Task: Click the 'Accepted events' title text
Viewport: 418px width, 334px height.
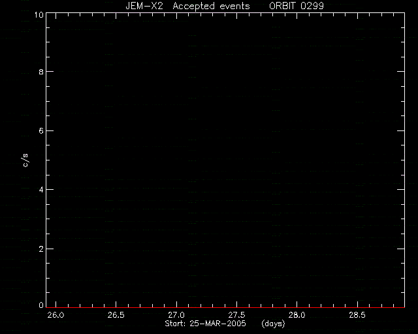Action: pyautogui.click(x=211, y=6)
